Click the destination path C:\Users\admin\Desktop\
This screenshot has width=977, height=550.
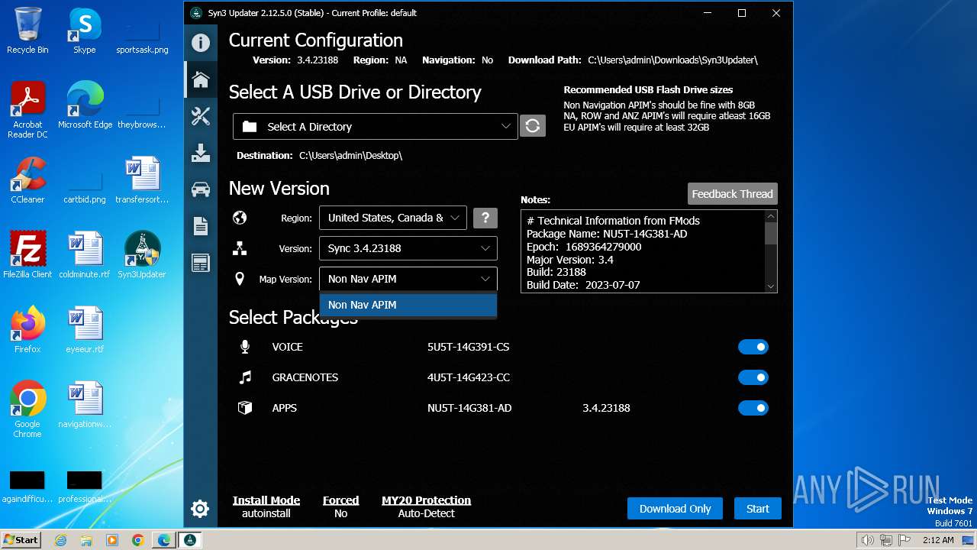pos(350,155)
